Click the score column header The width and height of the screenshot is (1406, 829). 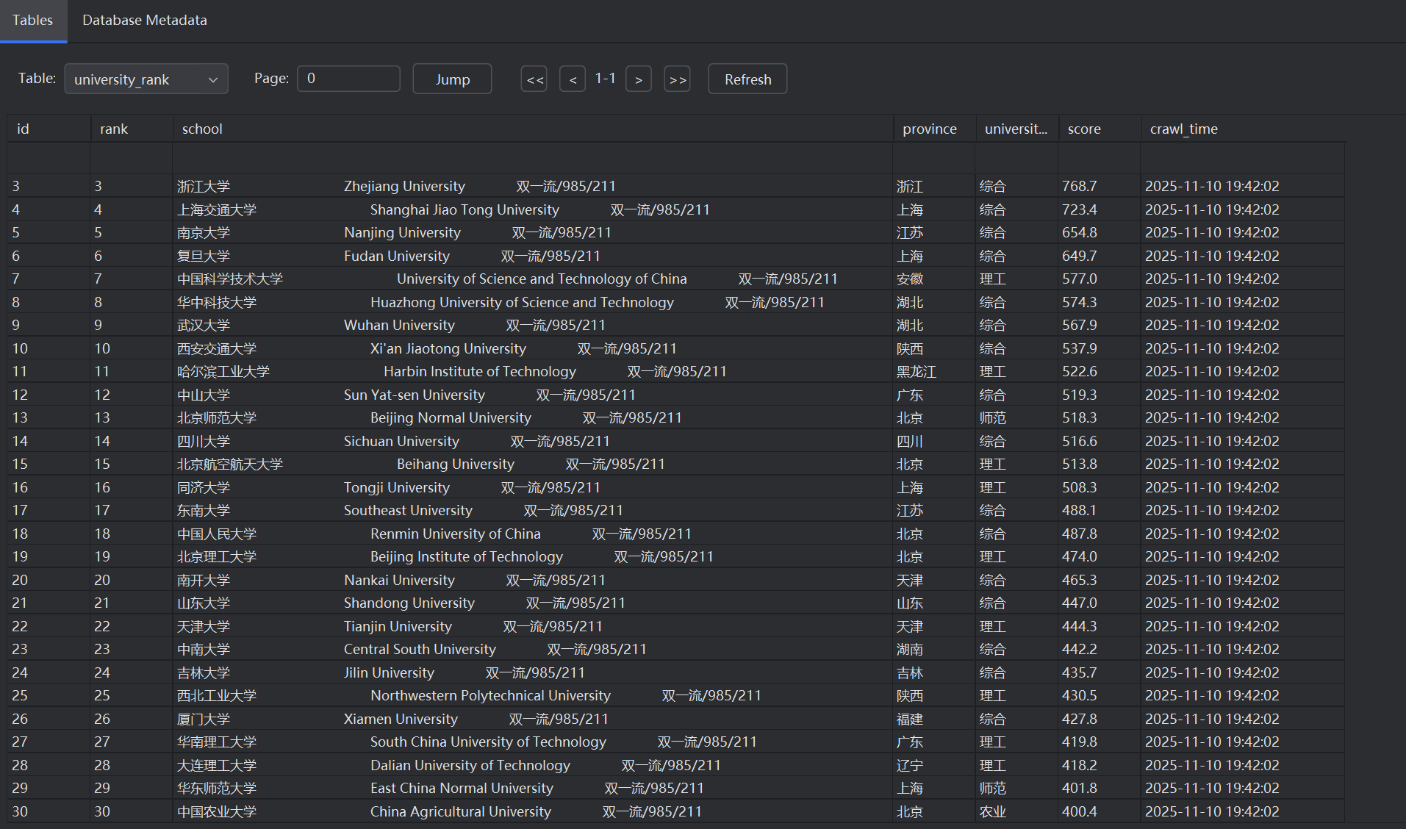[1100, 129]
